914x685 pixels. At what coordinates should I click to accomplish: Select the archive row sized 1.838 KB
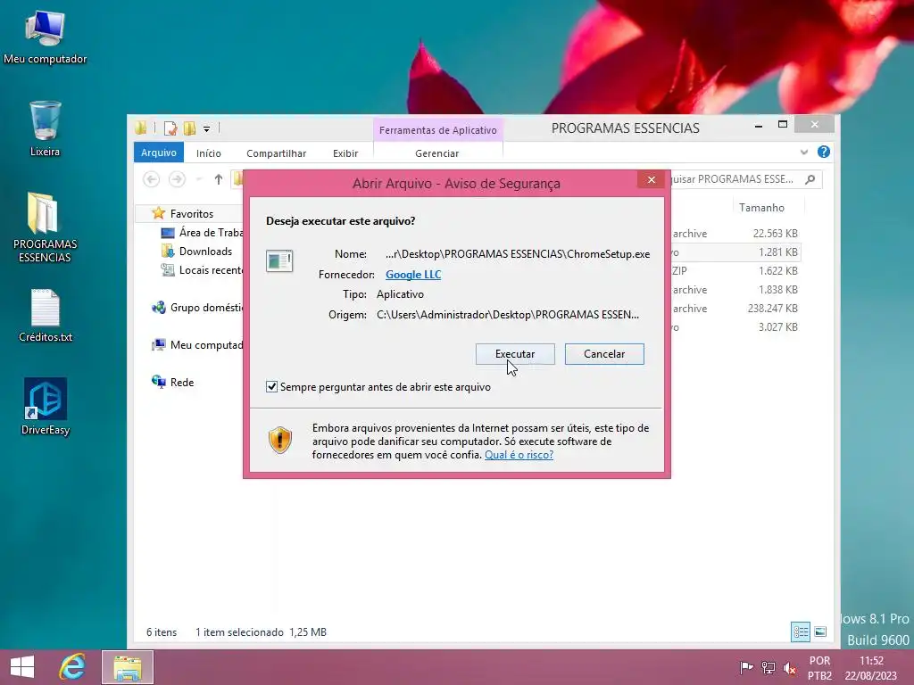pyautogui.click(x=735, y=290)
